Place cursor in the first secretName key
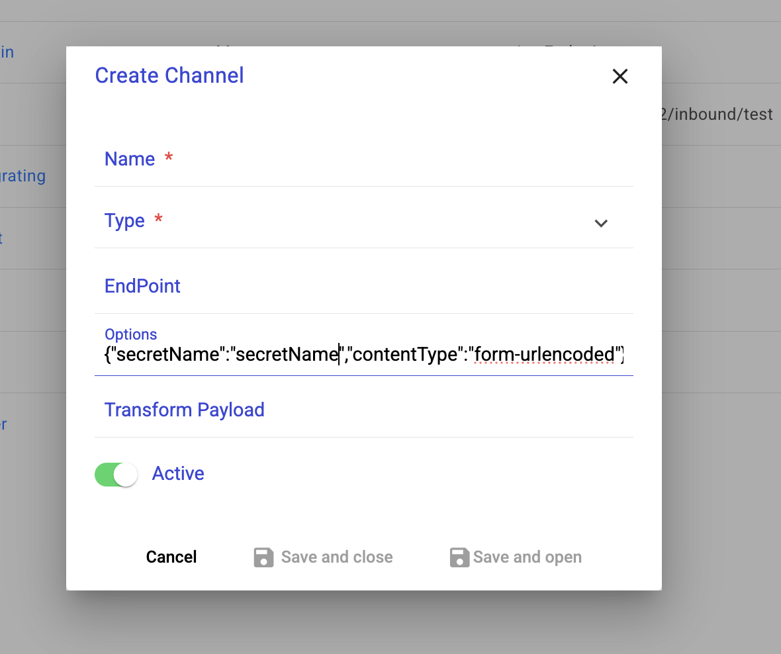 (x=167, y=355)
